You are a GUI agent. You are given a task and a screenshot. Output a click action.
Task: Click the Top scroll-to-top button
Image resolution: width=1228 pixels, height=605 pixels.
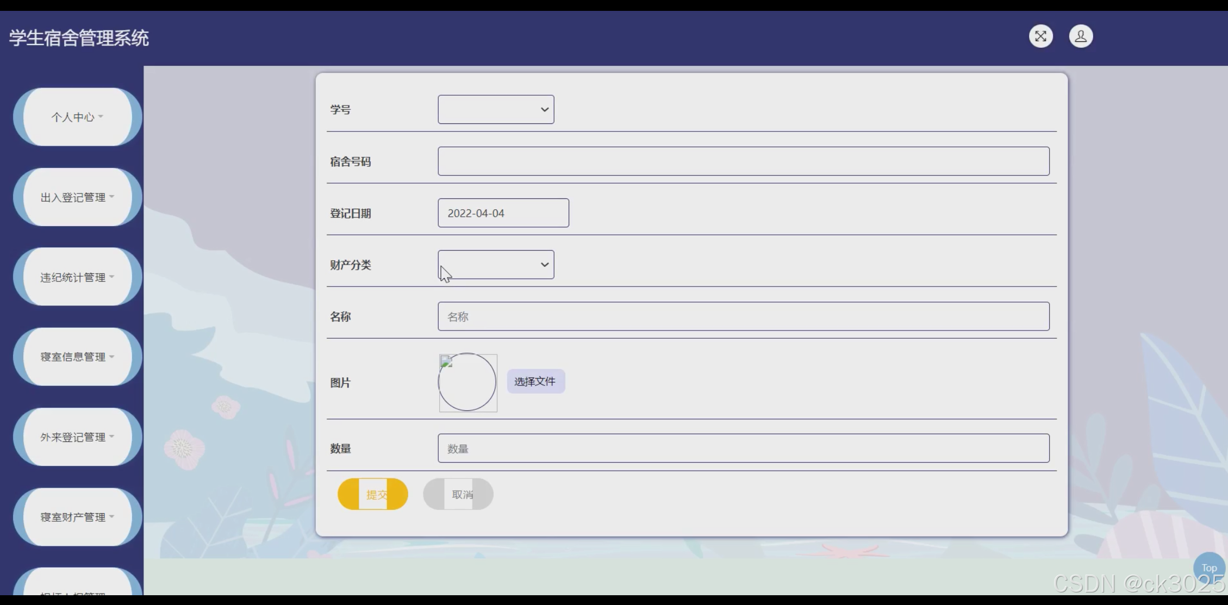1208,568
